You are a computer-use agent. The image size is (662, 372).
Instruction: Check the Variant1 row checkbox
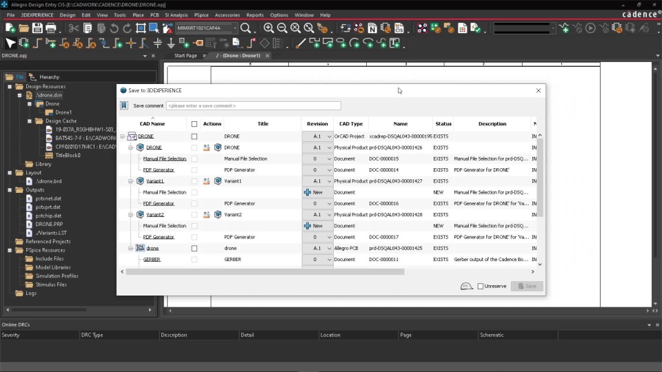[194, 181]
